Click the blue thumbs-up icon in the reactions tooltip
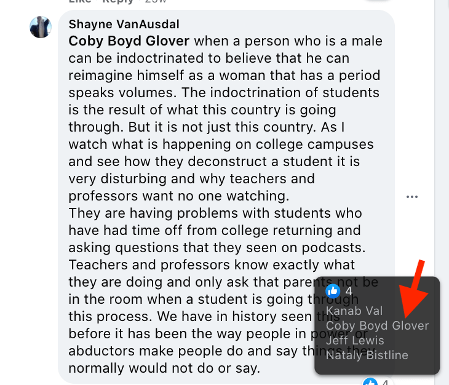 point(333,291)
